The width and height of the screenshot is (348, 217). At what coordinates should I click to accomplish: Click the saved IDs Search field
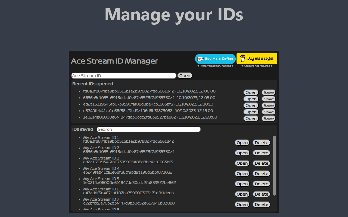coord(149,129)
